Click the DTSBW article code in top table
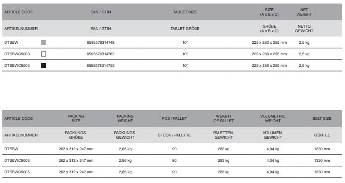Screen dimensions: 345x183 click(x=11, y=42)
